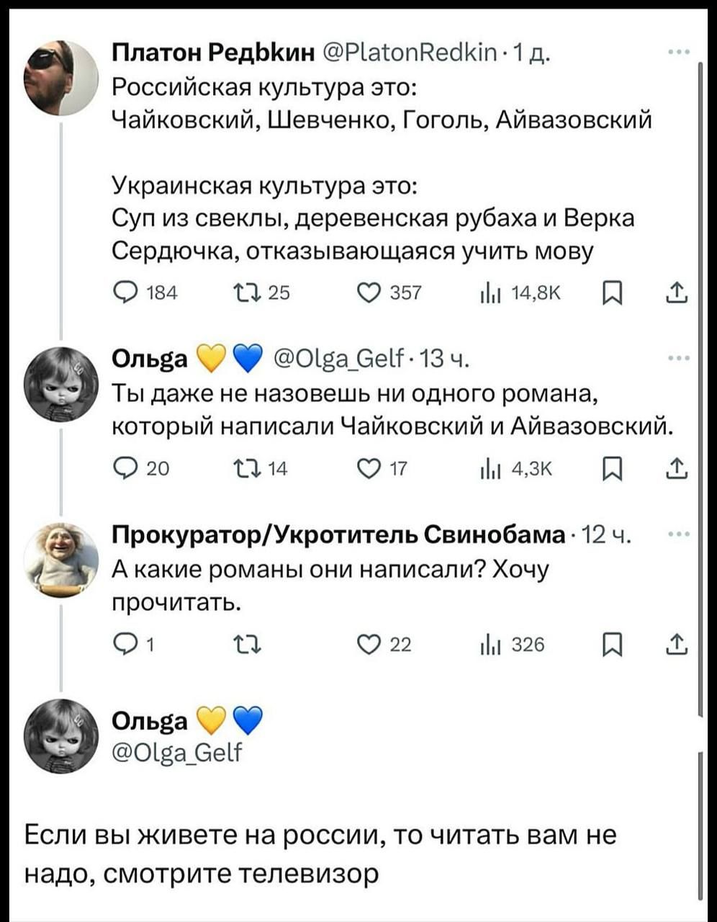This screenshot has height=922, width=717.
Task: Open more options menu on Прокуратор reply
Action: tap(677, 535)
